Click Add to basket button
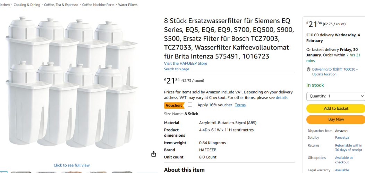Viewport: 365px width, 173px height. pyautogui.click(x=336, y=108)
